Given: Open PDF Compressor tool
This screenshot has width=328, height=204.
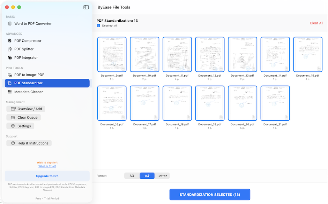Looking at the screenshot, I should (x=47, y=41).
